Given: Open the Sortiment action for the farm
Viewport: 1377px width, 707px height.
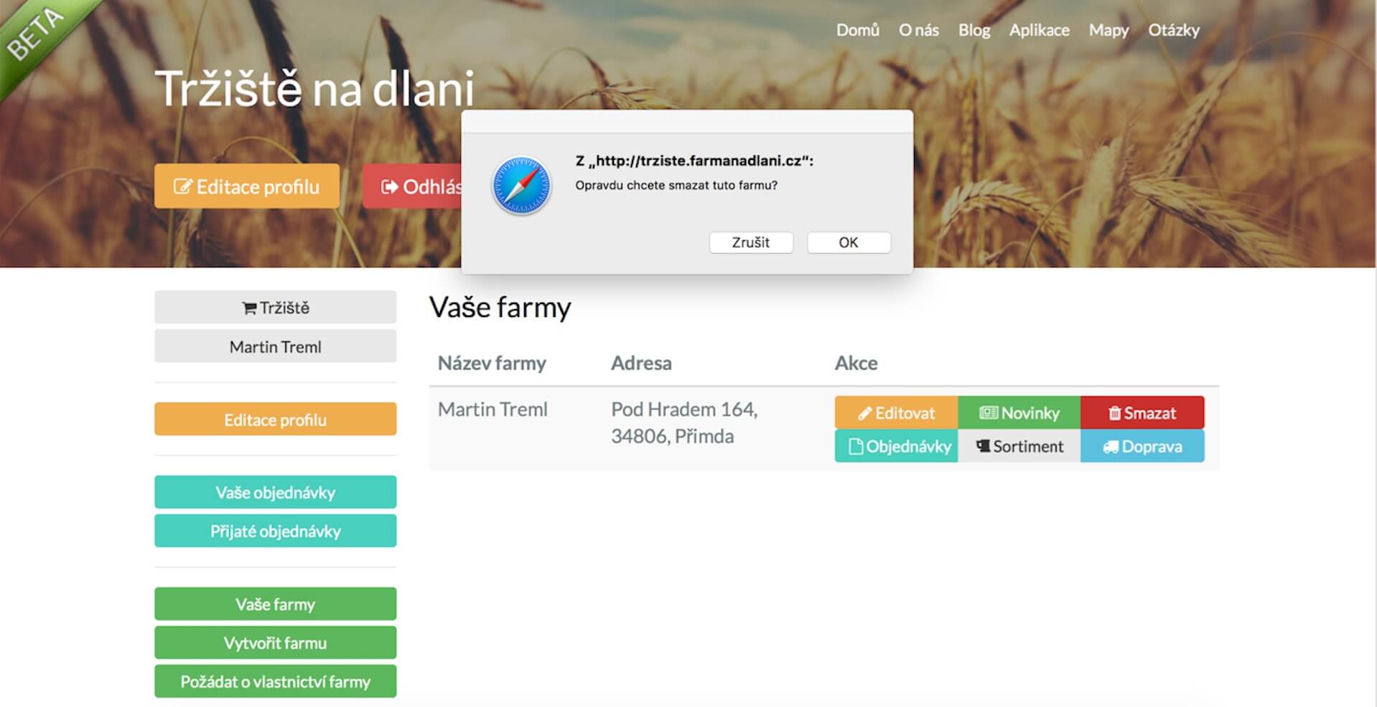Looking at the screenshot, I should click(x=1019, y=447).
